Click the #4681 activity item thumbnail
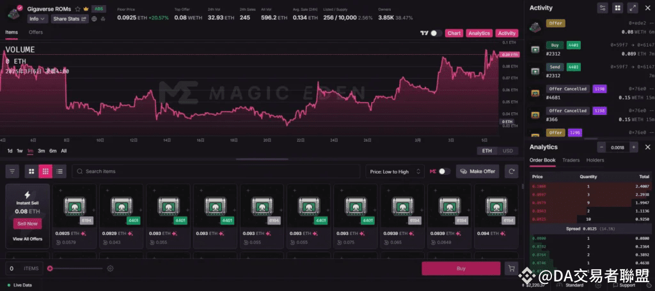 535,93
